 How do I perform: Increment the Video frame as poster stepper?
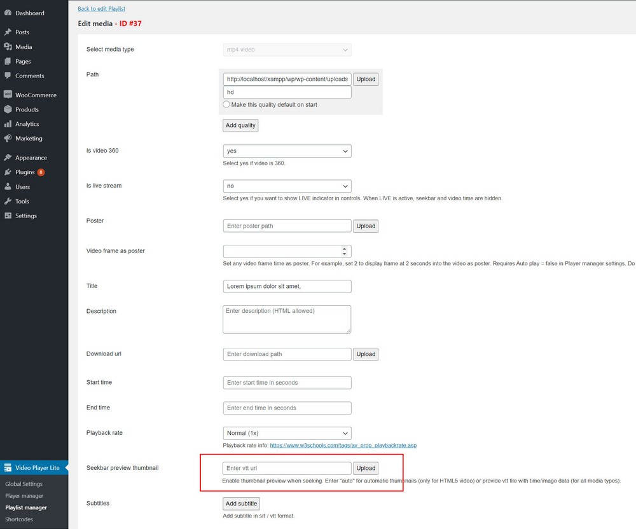click(345, 249)
